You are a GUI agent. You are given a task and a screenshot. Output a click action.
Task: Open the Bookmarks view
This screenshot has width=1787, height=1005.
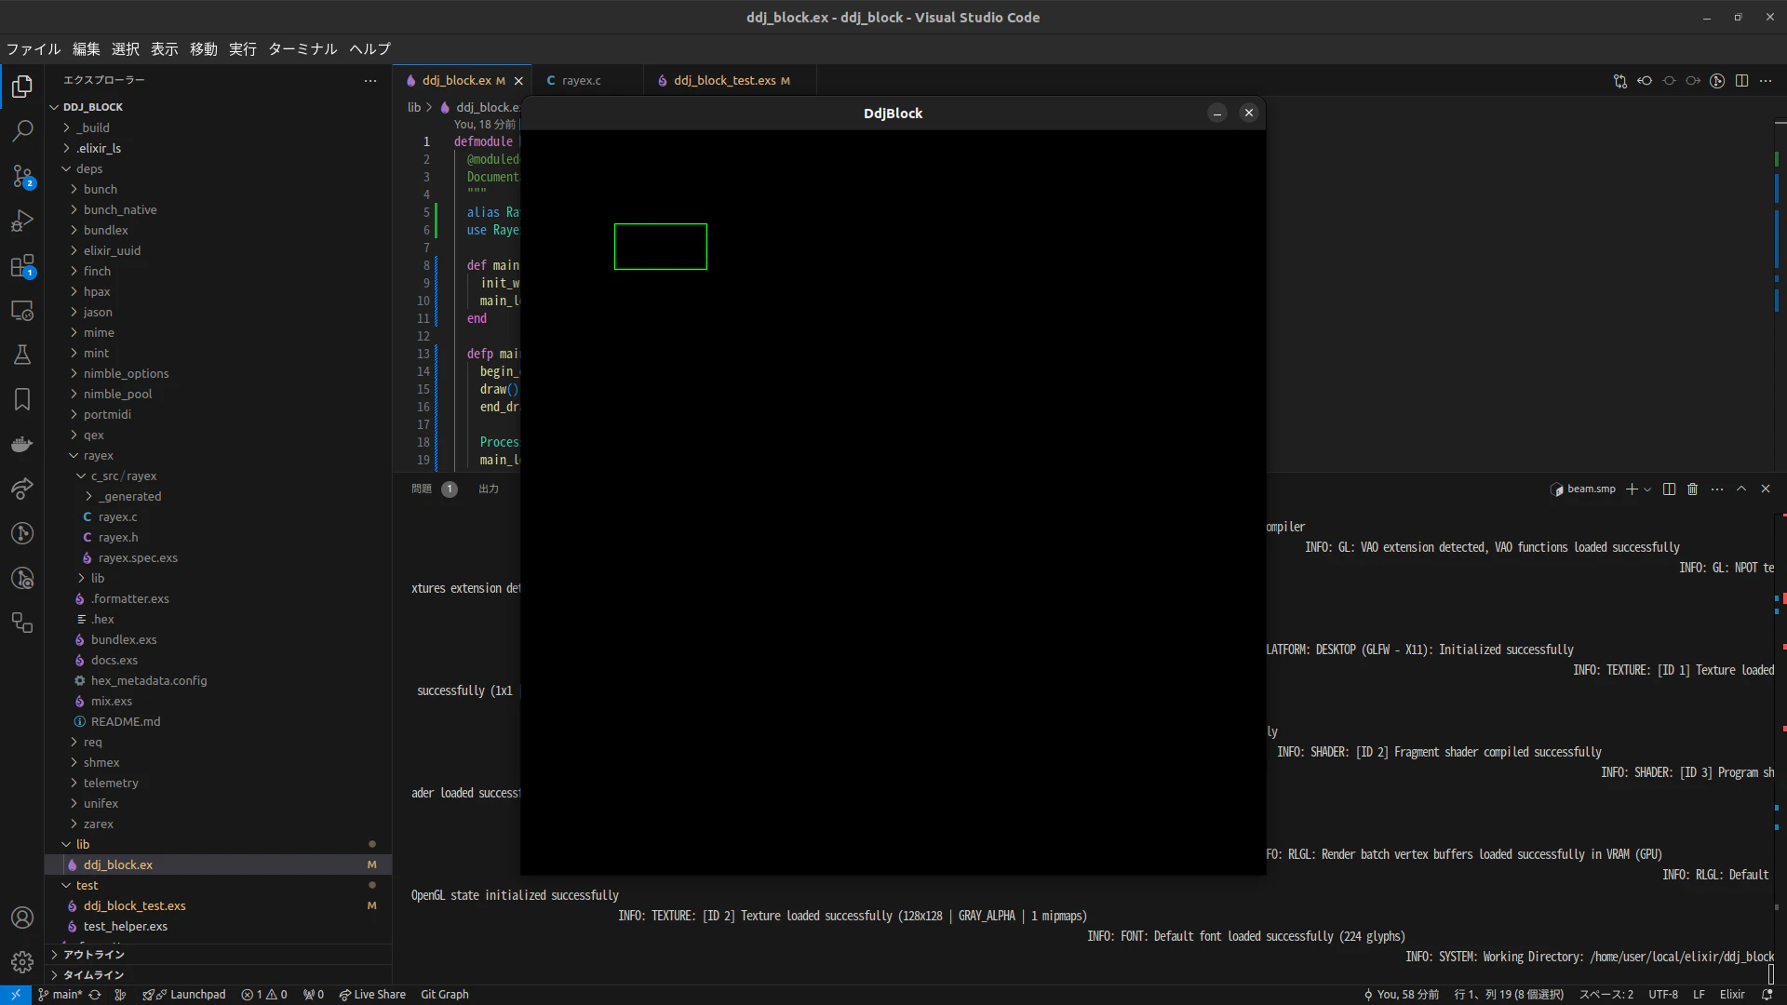click(22, 399)
